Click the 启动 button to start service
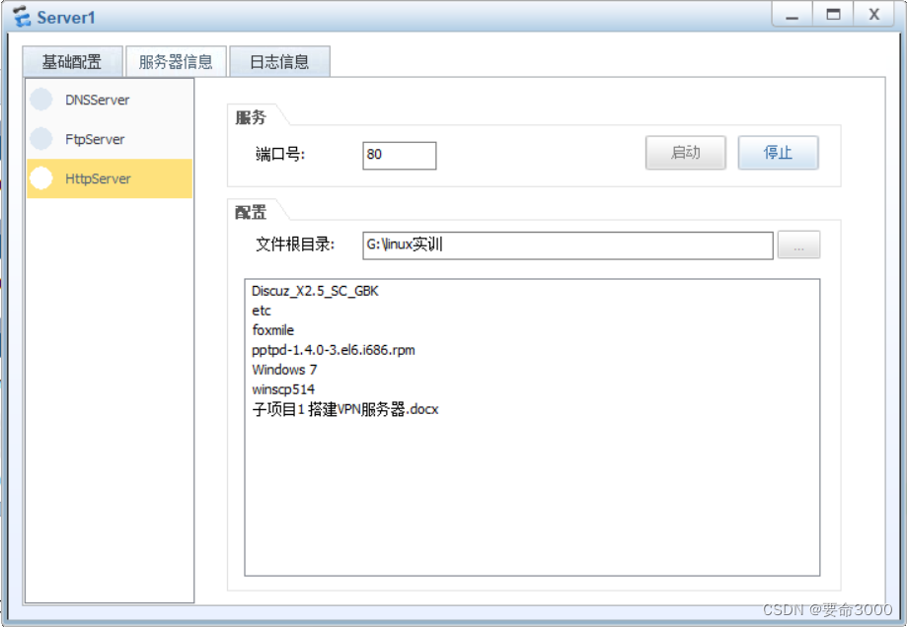The width and height of the screenshot is (907, 627). (685, 153)
